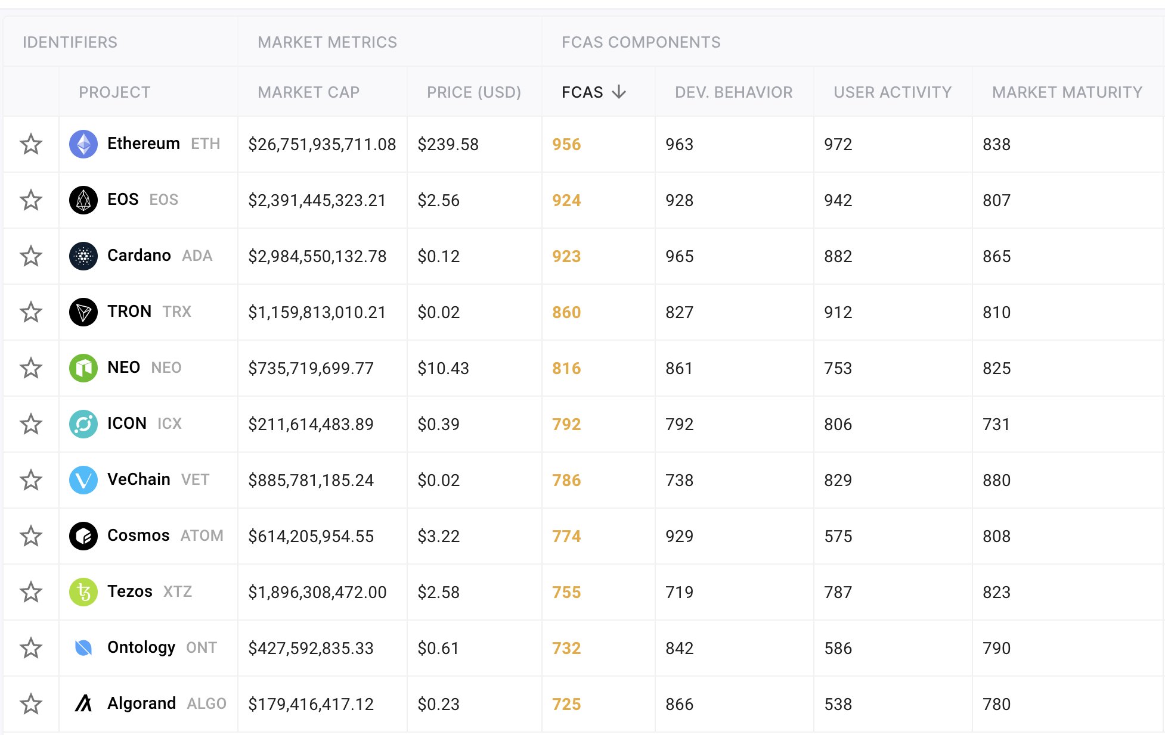Click the price $239.58
The width and height of the screenshot is (1165, 735).
click(448, 145)
